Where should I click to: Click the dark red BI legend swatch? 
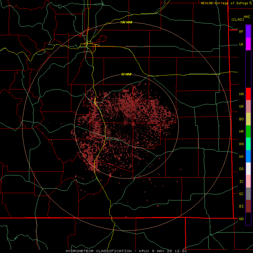pos(248,206)
